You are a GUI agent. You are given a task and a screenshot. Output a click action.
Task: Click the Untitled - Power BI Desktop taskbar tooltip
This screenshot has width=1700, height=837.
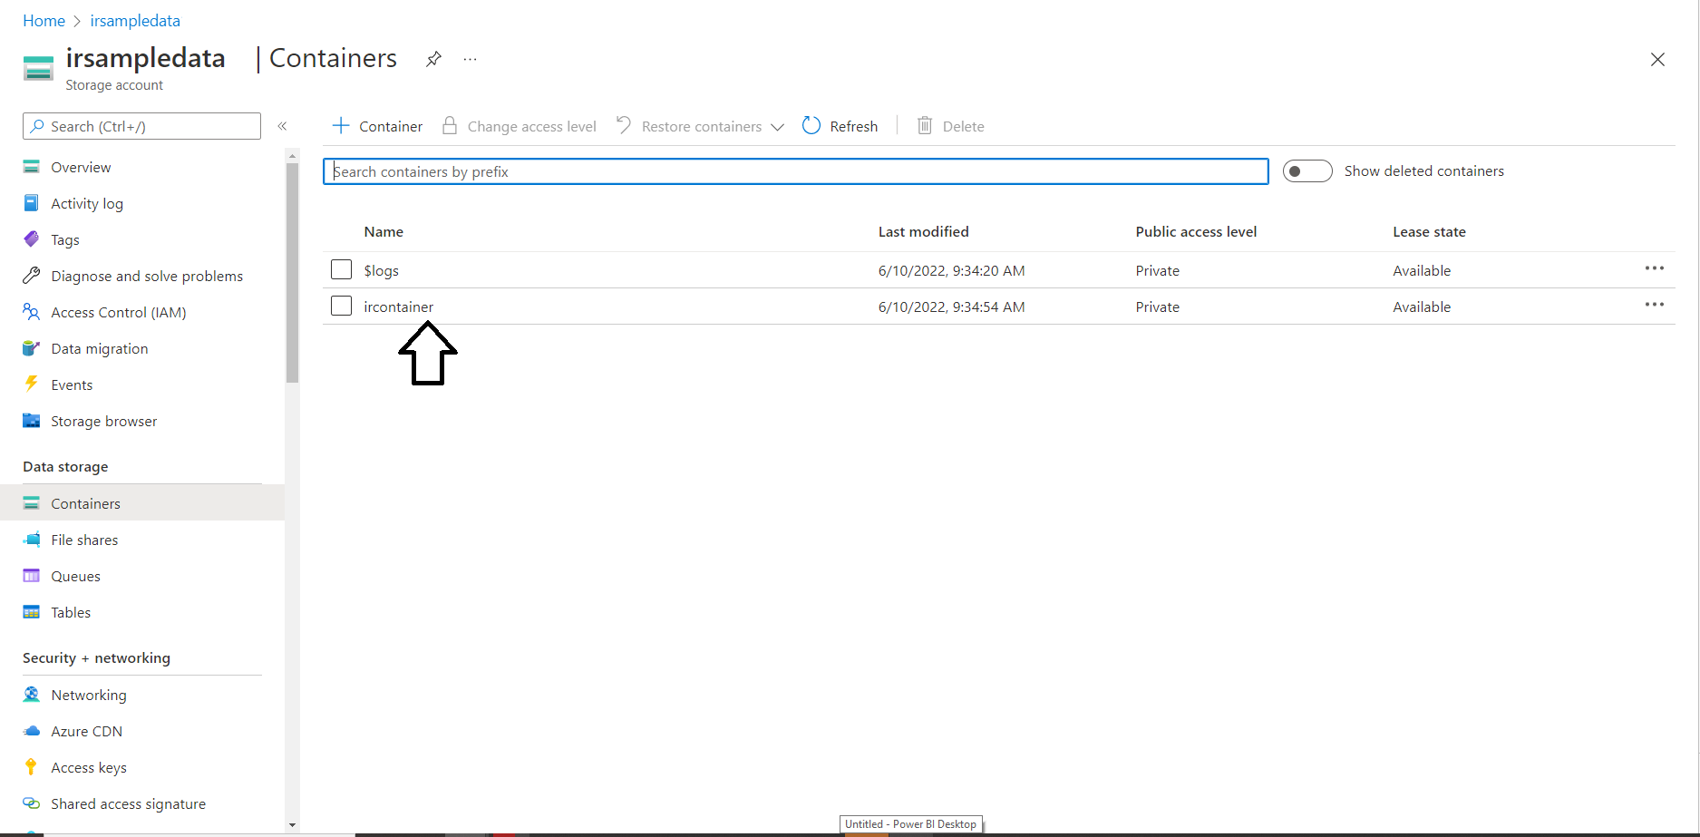point(911,824)
